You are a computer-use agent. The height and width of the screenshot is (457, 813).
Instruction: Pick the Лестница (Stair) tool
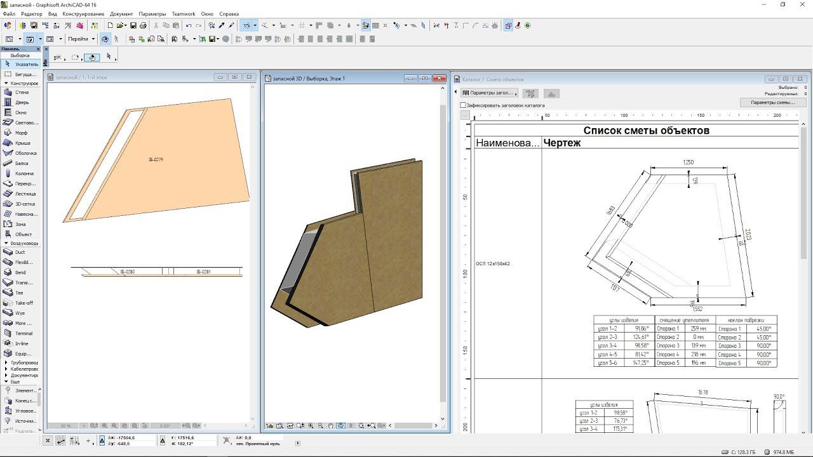pyautogui.click(x=20, y=194)
